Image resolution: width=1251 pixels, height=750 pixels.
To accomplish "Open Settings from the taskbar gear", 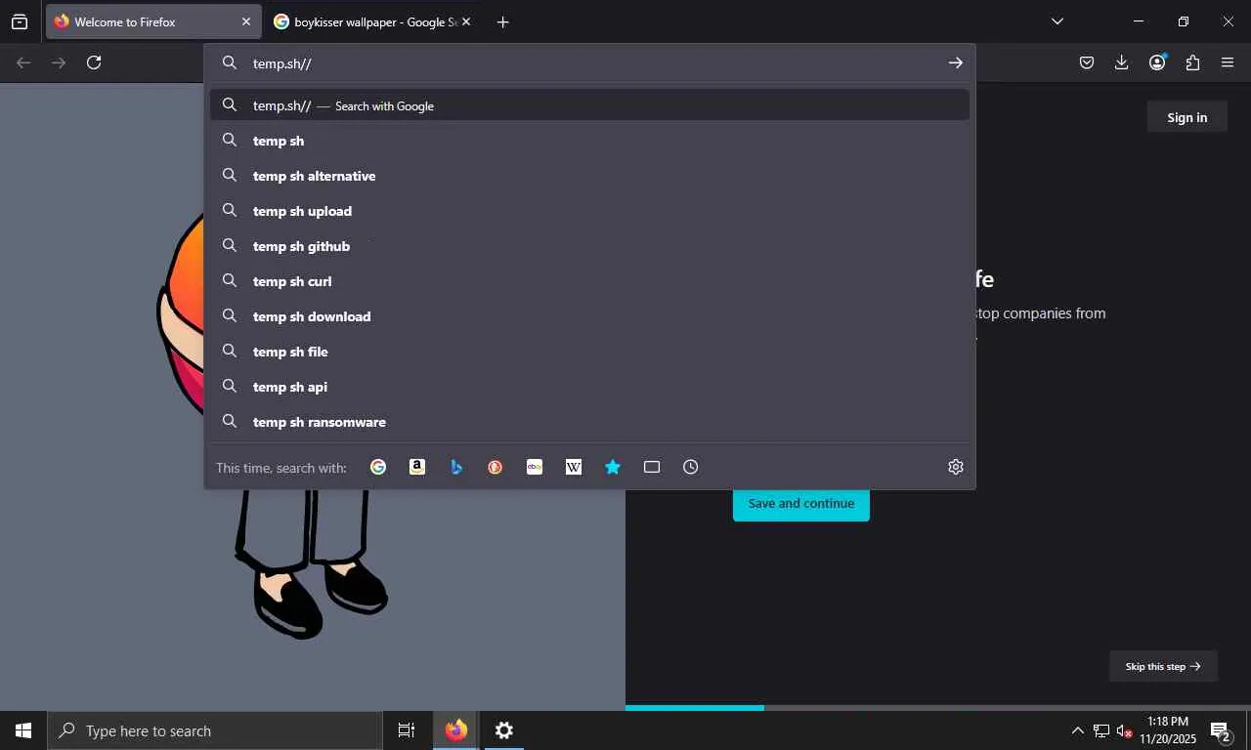I will (503, 730).
